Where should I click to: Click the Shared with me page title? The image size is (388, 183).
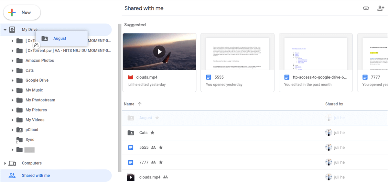(x=144, y=8)
